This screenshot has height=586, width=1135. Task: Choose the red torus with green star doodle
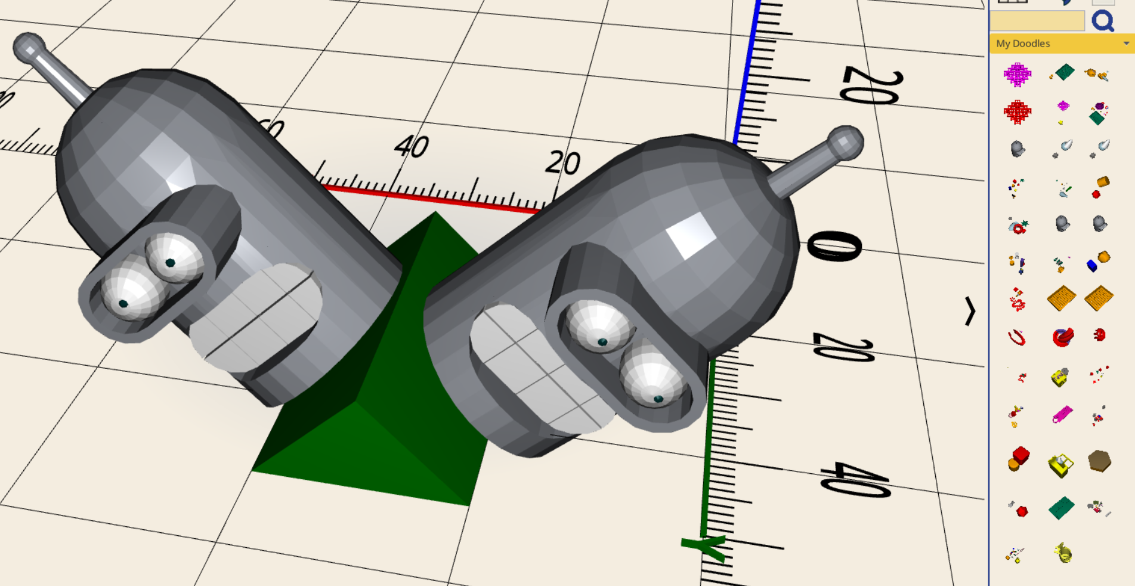coord(1018,226)
